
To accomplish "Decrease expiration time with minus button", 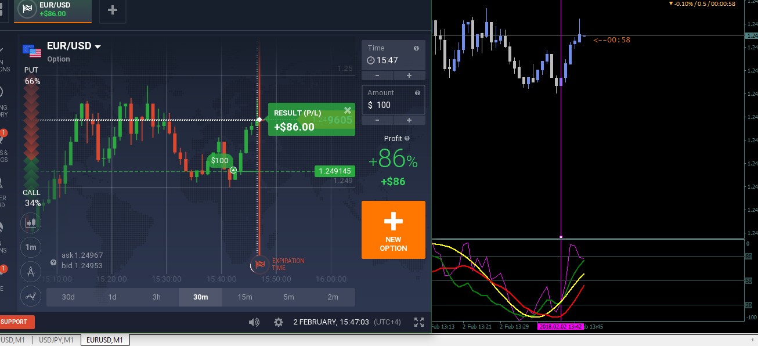I will click(x=377, y=75).
